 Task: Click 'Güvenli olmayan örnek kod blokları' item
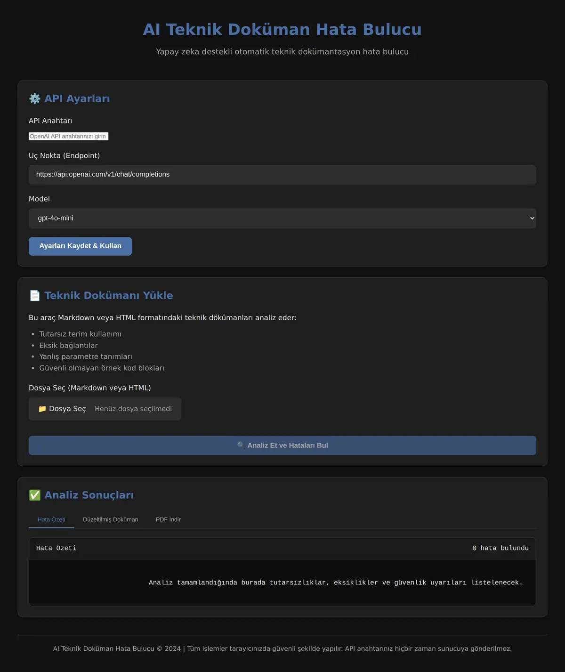coord(102,368)
